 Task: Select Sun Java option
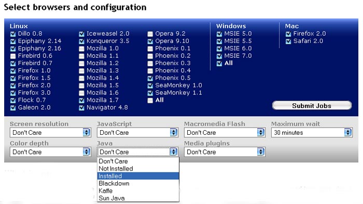(138, 198)
